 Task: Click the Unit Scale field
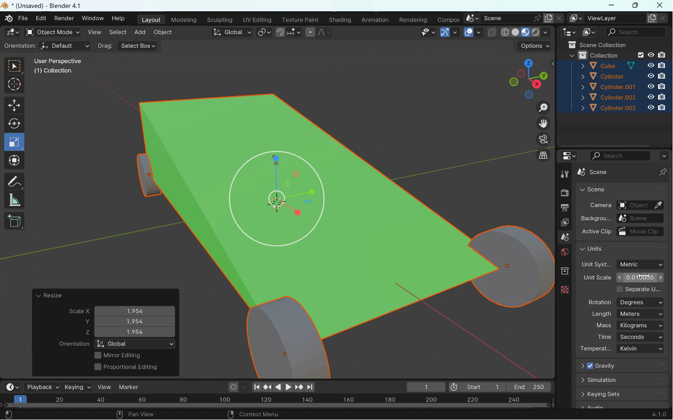[641, 278]
